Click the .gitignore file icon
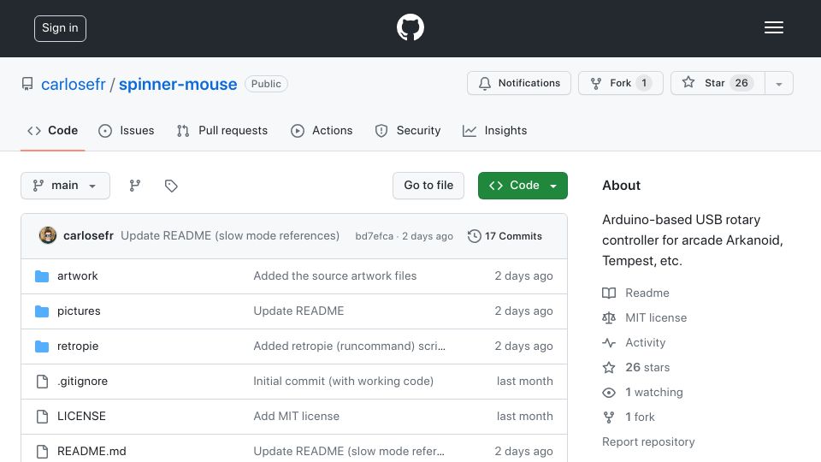Screen dimensions: 821x462 pos(42,382)
